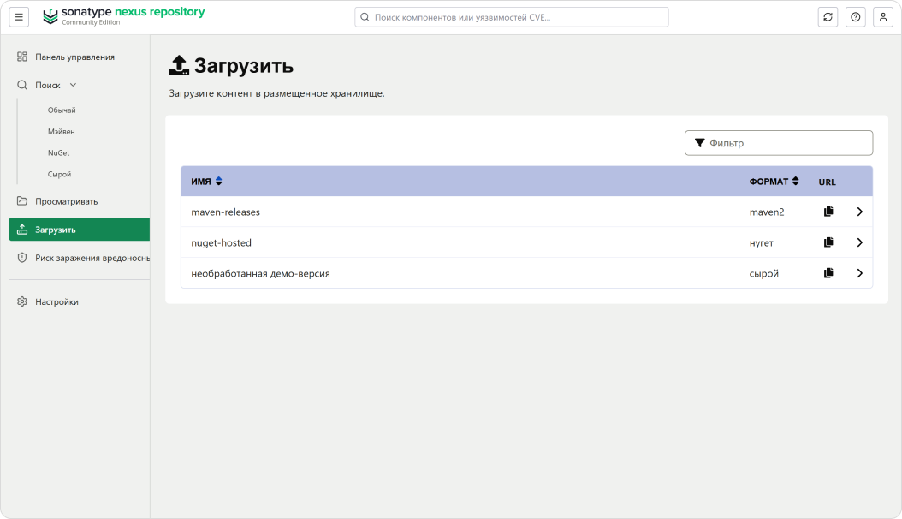902x519 pixels.
Task: Select Поиск in sidebar
Action: click(48, 85)
